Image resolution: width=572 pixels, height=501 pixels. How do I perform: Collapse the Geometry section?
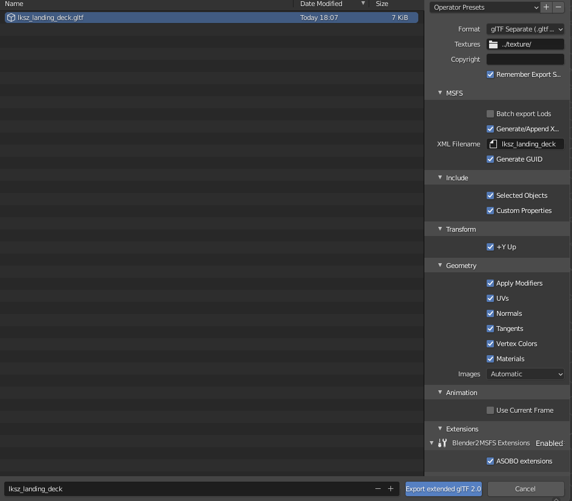440,265
